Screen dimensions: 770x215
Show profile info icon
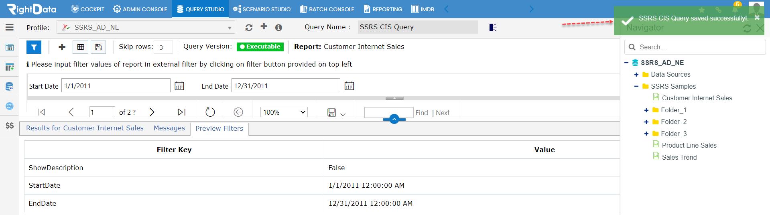point(278,27)
